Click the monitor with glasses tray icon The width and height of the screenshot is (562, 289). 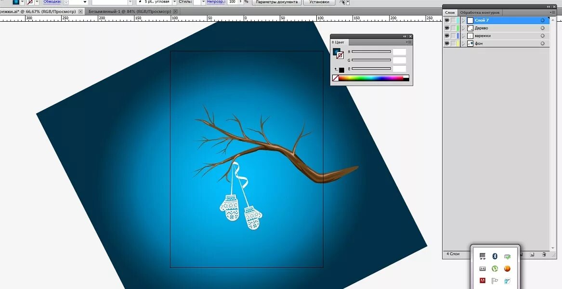pos(483,256)
